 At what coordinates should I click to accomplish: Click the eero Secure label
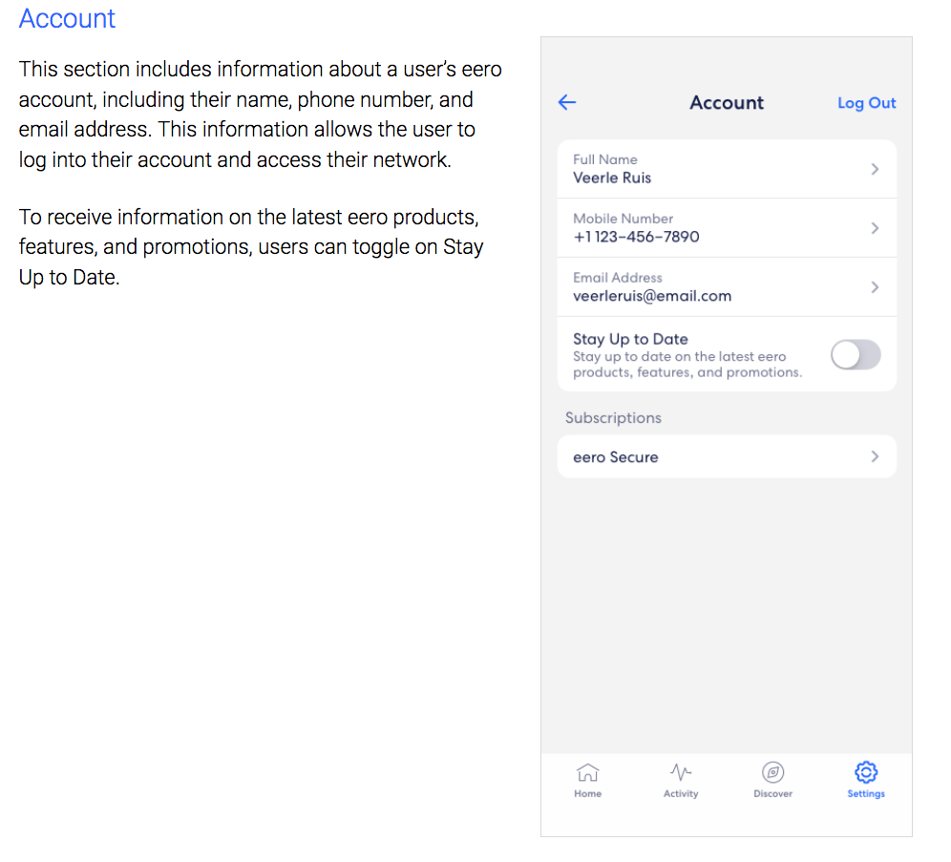pos(616,457)
